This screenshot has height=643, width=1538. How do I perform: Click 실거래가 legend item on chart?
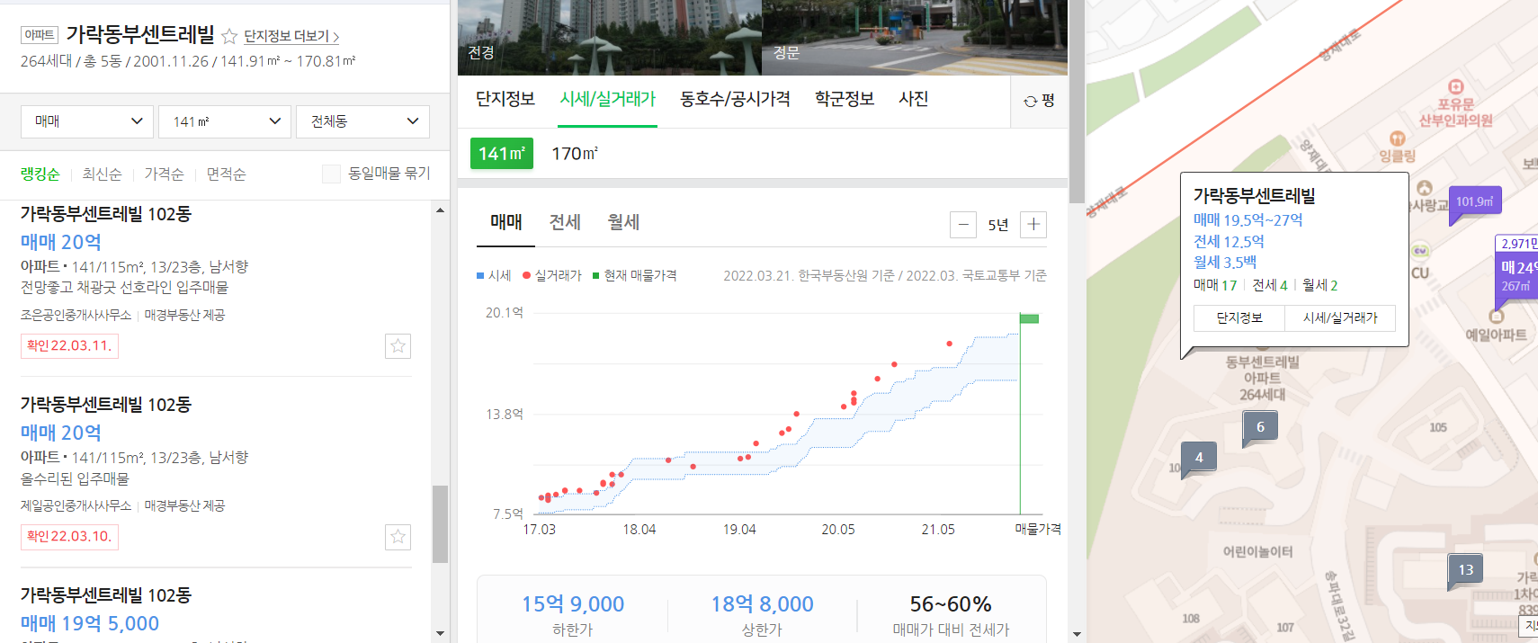[552, 276]
